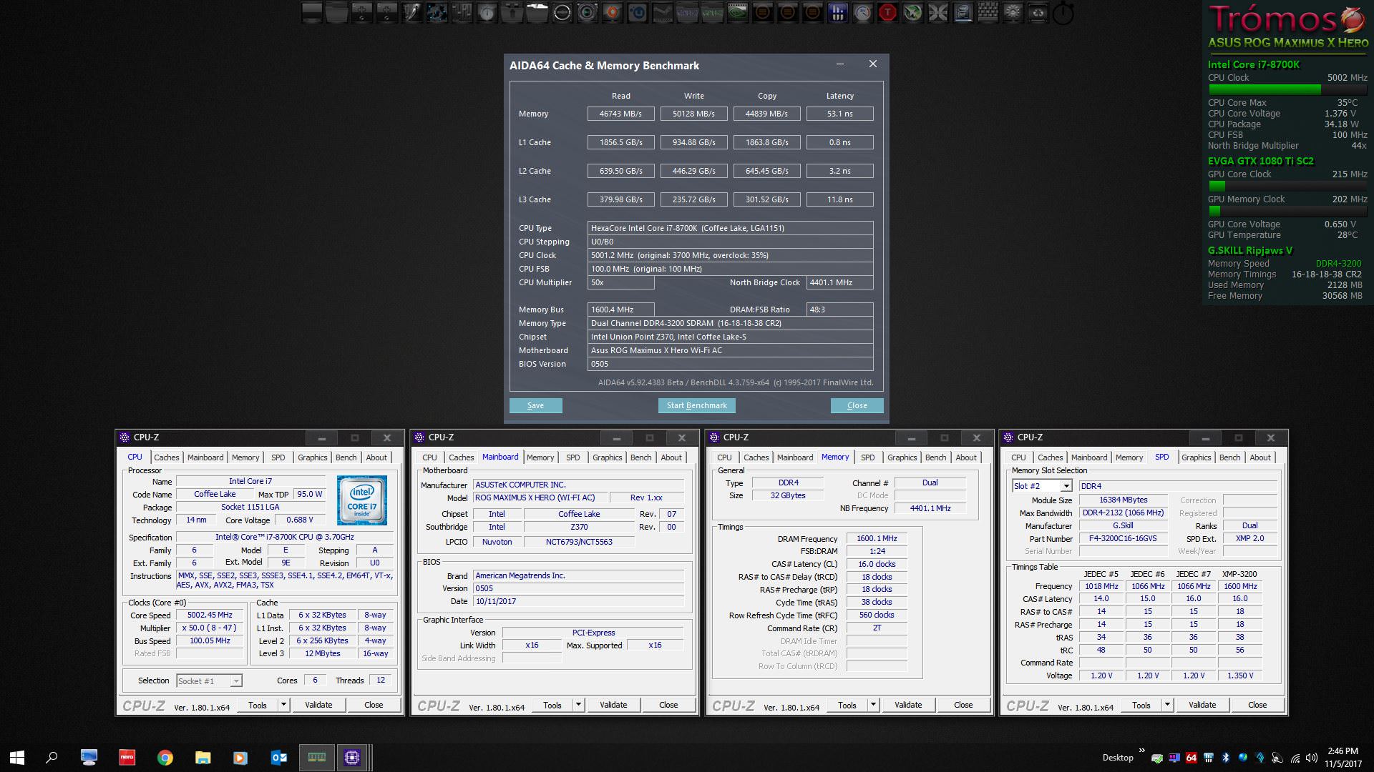Switch to the CPU-Z taskbar icon
The width and height of the screenshot is (1374, 772).
352,758
